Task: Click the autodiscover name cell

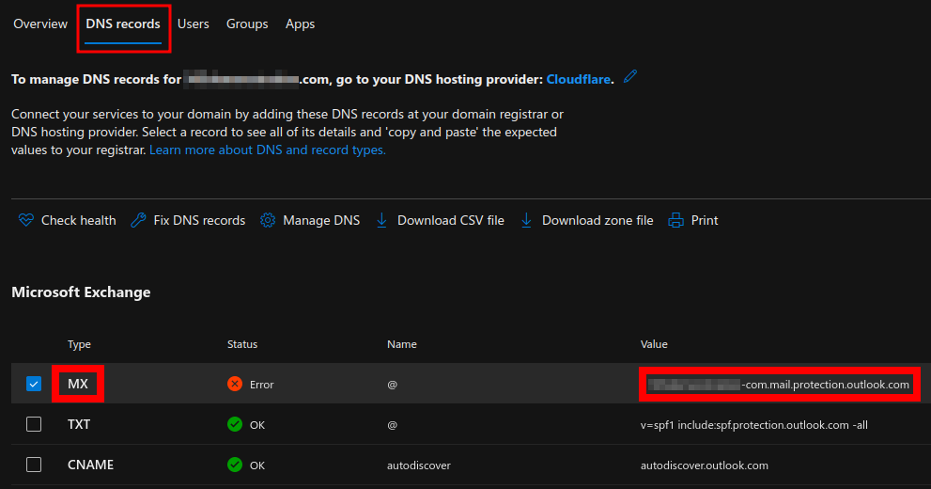Action: 419,465
